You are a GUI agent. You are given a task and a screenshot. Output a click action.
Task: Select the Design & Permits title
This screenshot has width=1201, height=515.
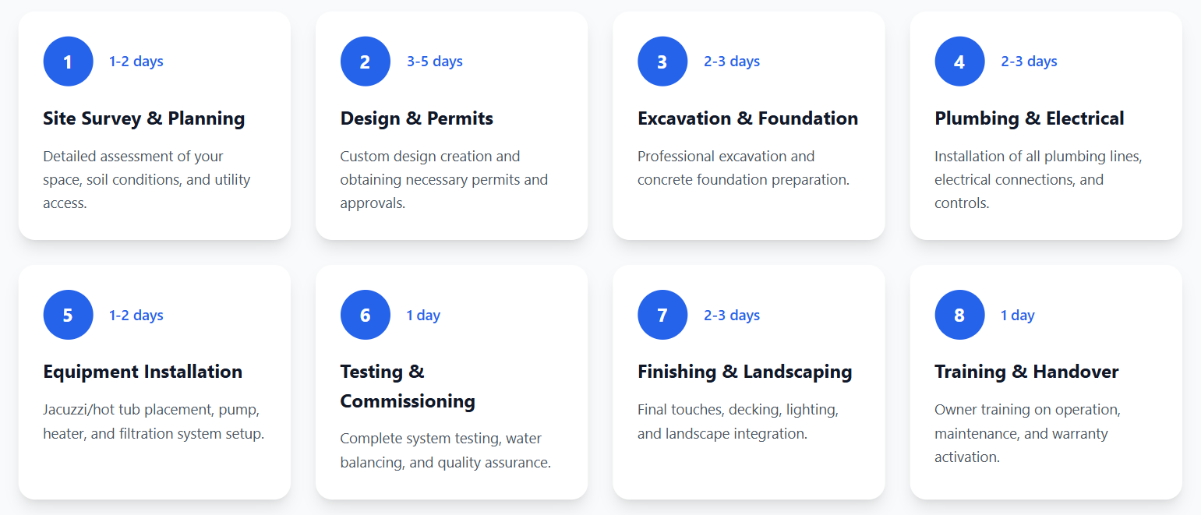(416, 118)
